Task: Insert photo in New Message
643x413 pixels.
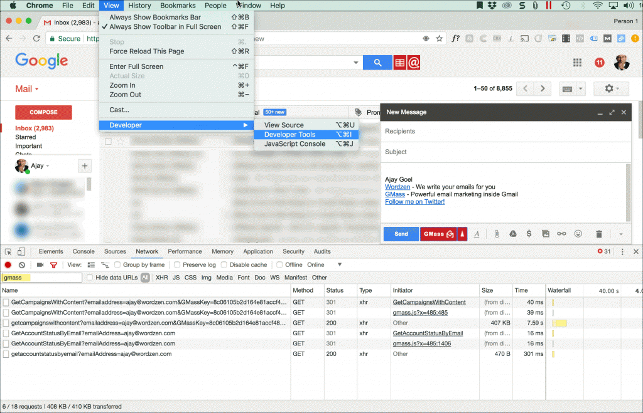Action: [546, 234]
